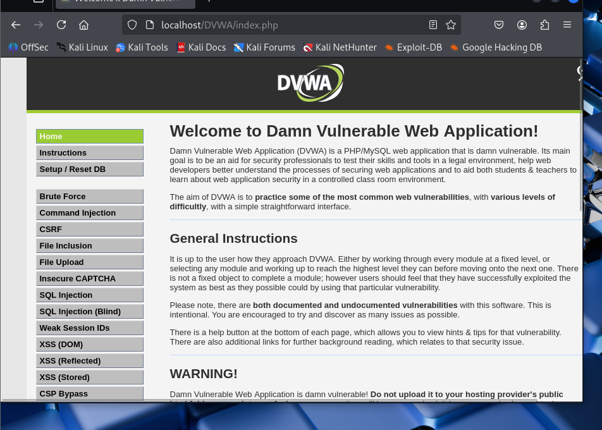Open the Kali Linux bookmark

(x=82, y=47)
